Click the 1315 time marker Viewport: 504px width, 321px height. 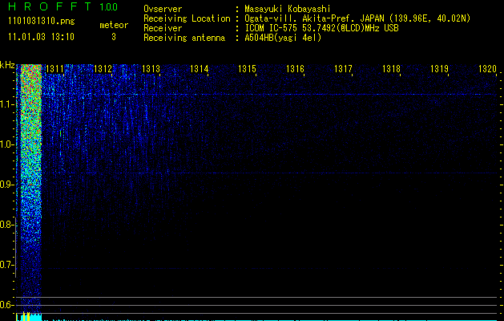(x=247, y=69)
